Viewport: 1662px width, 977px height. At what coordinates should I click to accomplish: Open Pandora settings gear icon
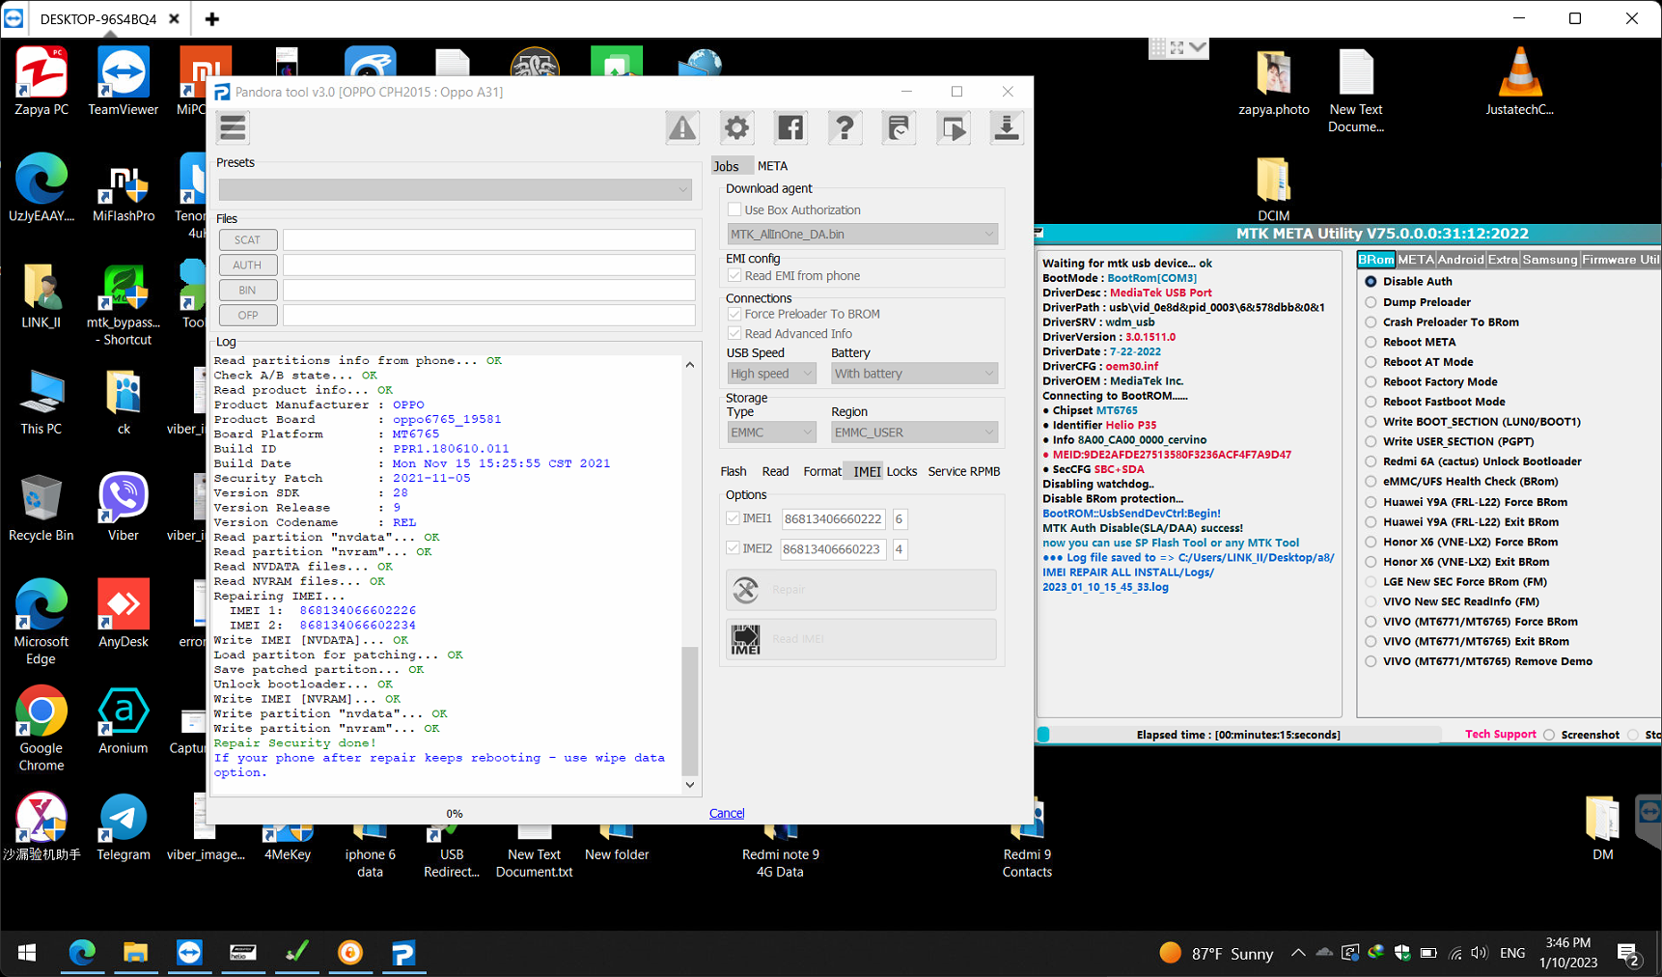click(736, 127)
